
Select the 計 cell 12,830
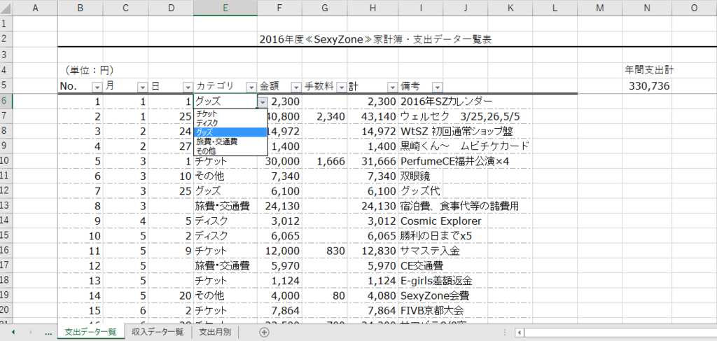pyautogui.click(x=373, y=251)
